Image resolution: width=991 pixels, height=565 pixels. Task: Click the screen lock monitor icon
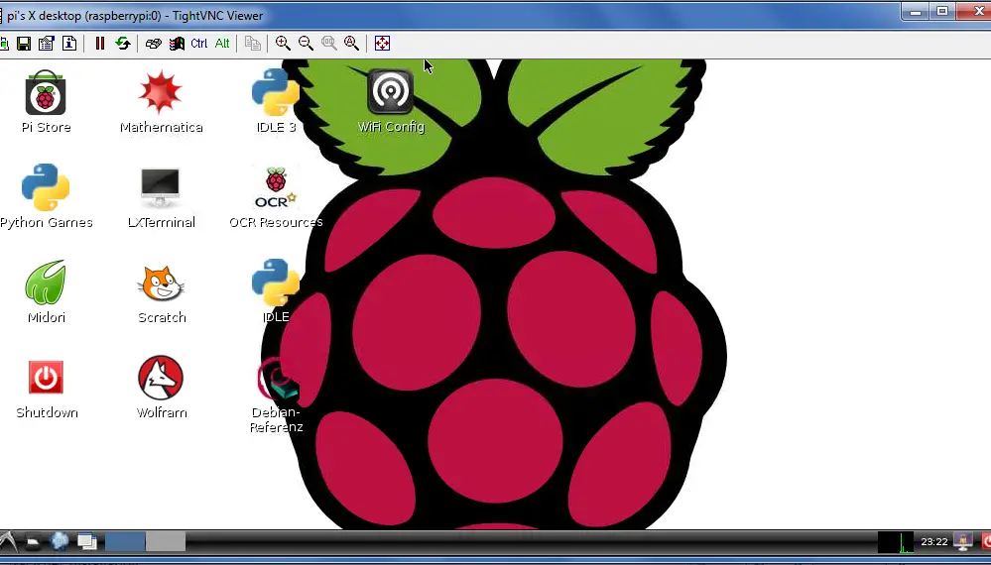tap(963, 541)
